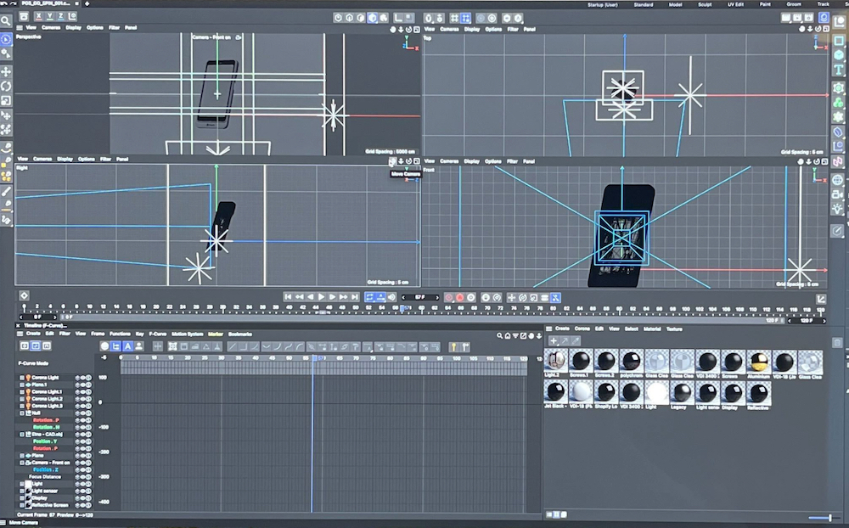Image resolution: width=849 pixels, height=528 pixels.
Task: Toggle the animation loop playback mode
Action: click(x=370, y=297)
